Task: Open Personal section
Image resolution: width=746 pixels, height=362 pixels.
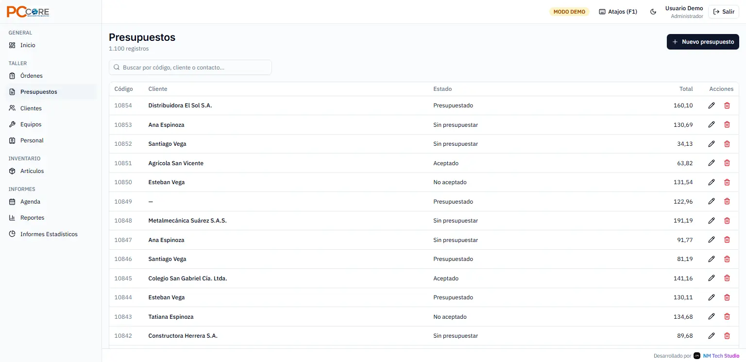Action: pos(51,140)
